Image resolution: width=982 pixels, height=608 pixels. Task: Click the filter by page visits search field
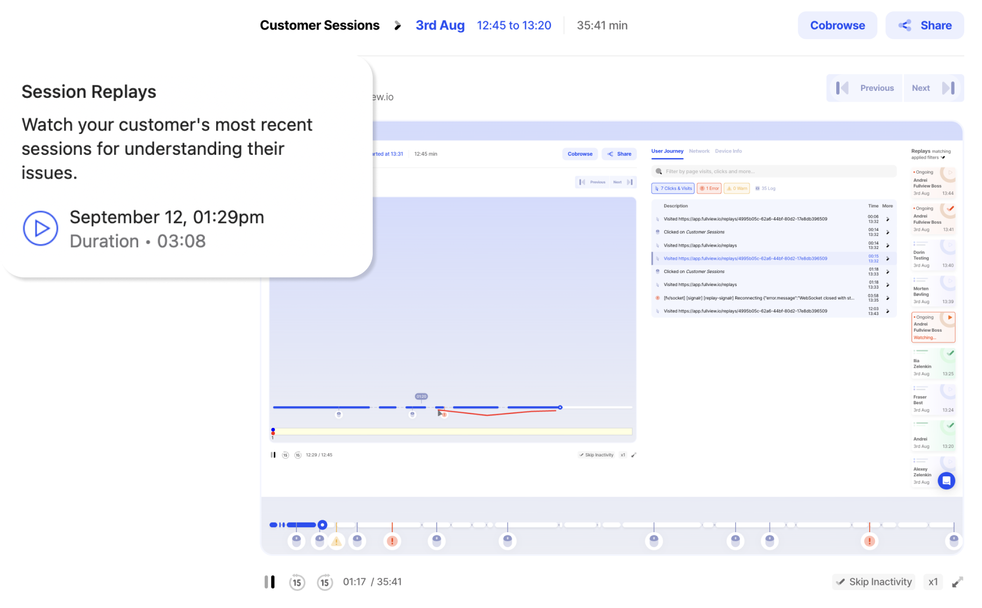773,171
